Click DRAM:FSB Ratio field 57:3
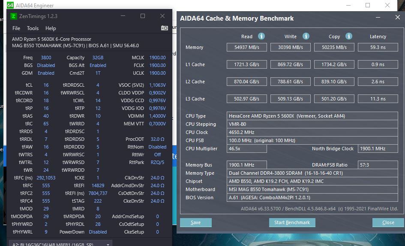Screen dimensions: 405x246 pyautogui.click(x=378, y=165)
